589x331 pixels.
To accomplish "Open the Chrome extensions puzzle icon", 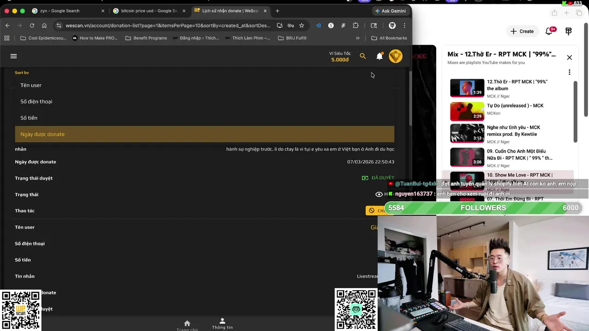I will coord(356,25).
